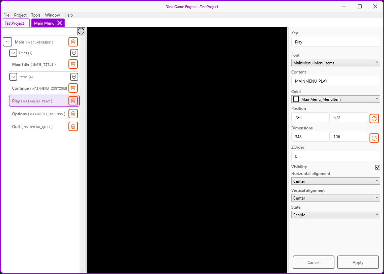Click the Apply button
The height and width of the screenshot is (274, 384).
point(358,262)
